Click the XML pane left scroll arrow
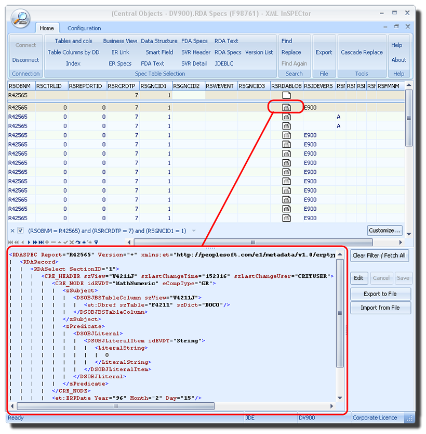 coord(12,406)
